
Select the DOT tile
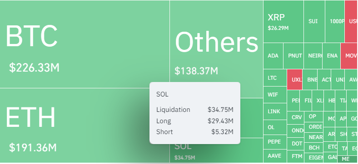tap(295, 144)
